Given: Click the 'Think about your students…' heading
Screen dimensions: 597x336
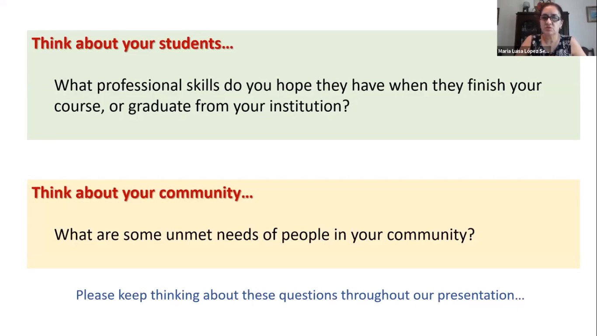Looking at the screenshot, I should pos(132,44).
